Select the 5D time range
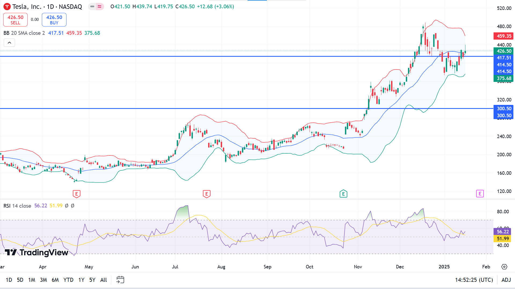This screenshot has height=289, width=515. [x=20, y=280]
